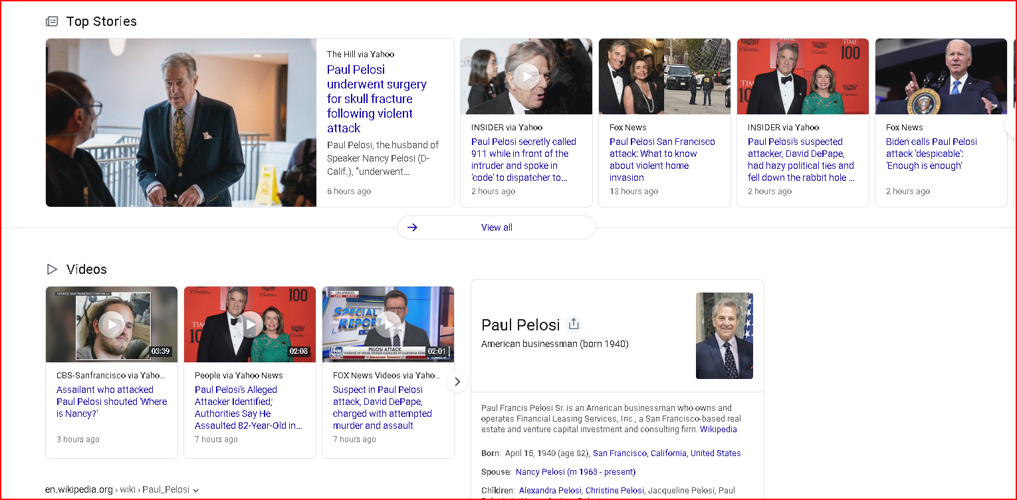The width and height of the screenshot is (1017, 500).
Task: Click the 'CBS-Sanfrancisco via Yaho...' source label
Action: [x=111, y=376]
